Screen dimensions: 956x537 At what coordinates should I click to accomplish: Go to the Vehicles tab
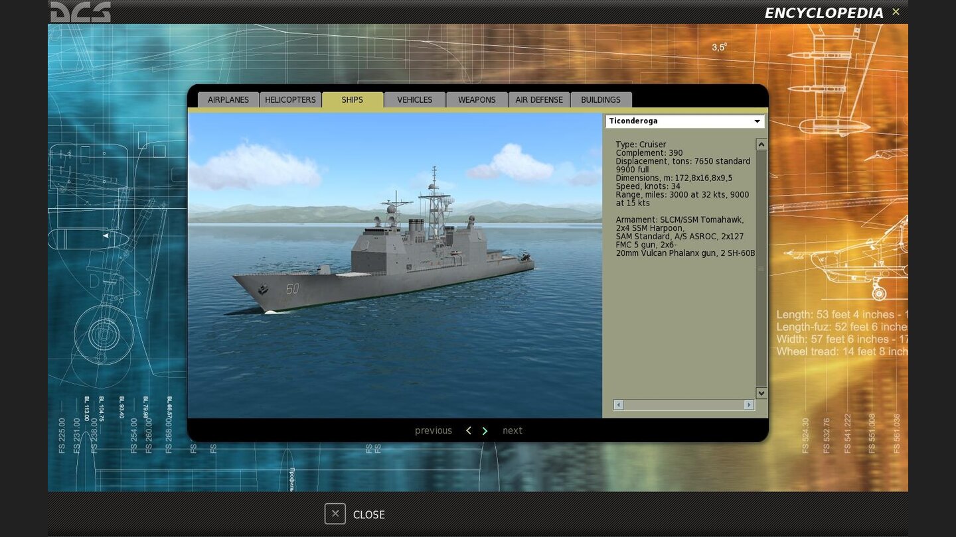coord(415,99)
